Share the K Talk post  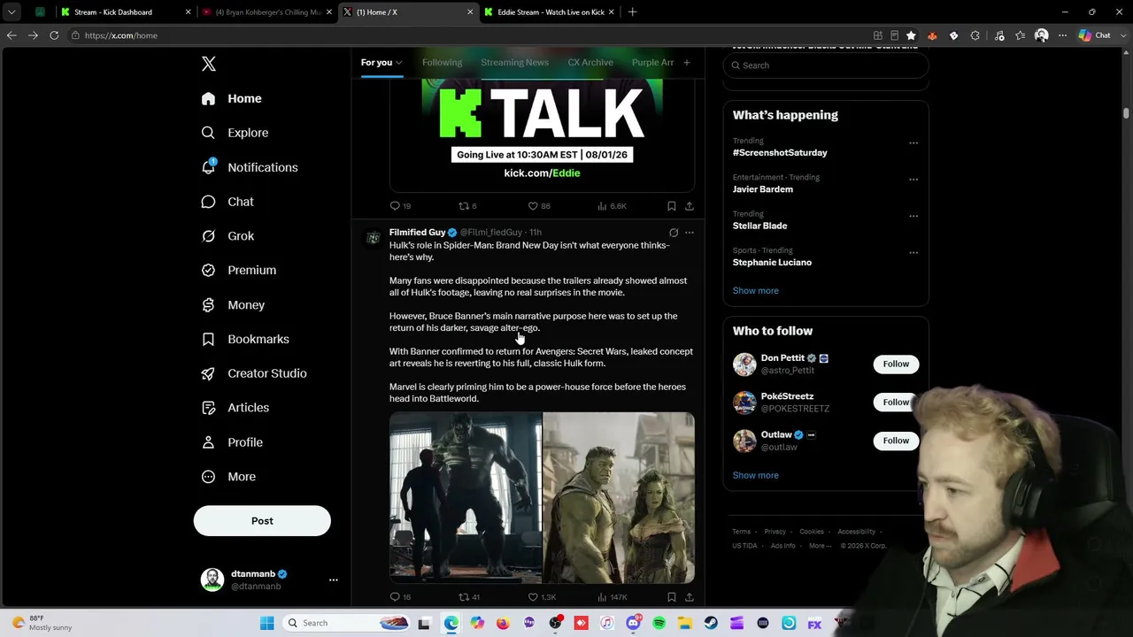690,206
